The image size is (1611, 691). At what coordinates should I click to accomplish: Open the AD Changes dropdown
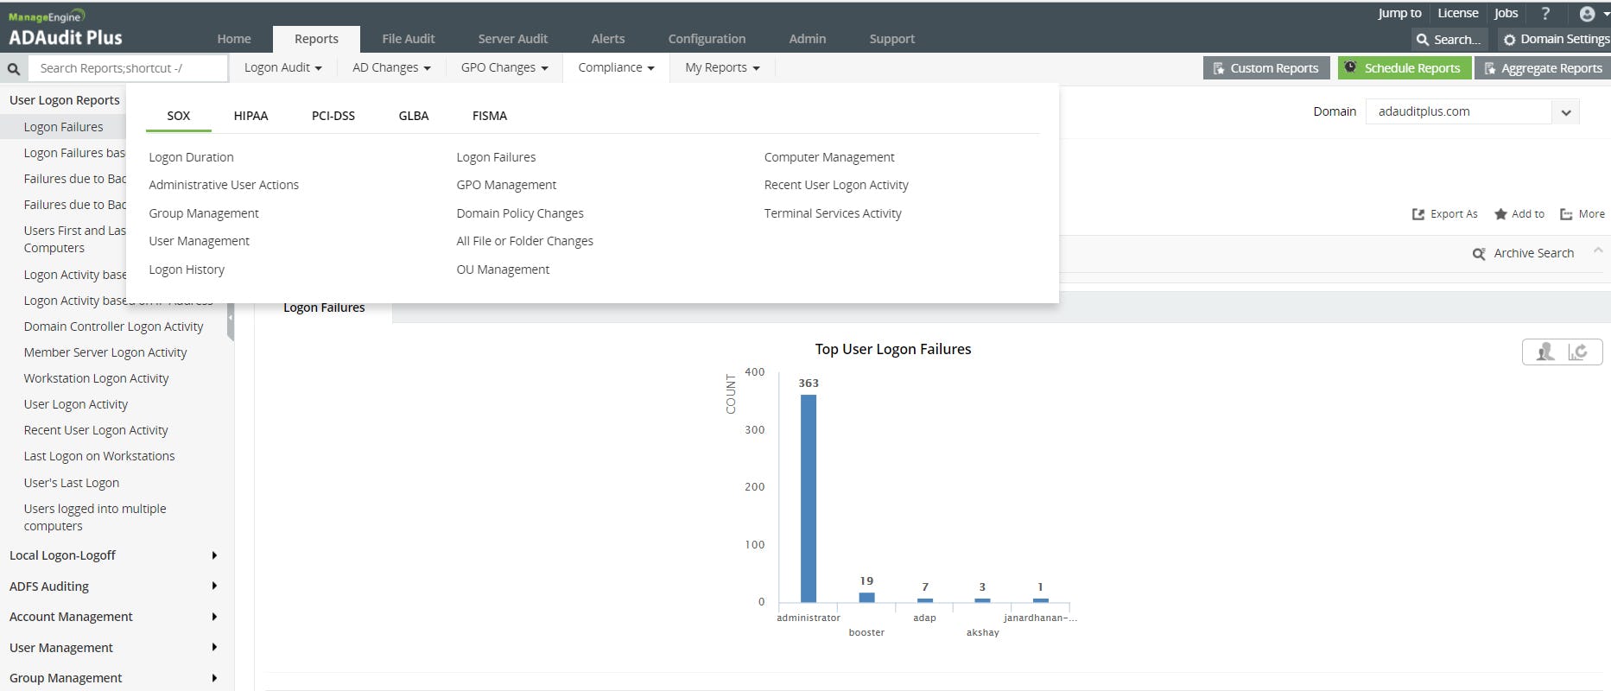(391, 67)
